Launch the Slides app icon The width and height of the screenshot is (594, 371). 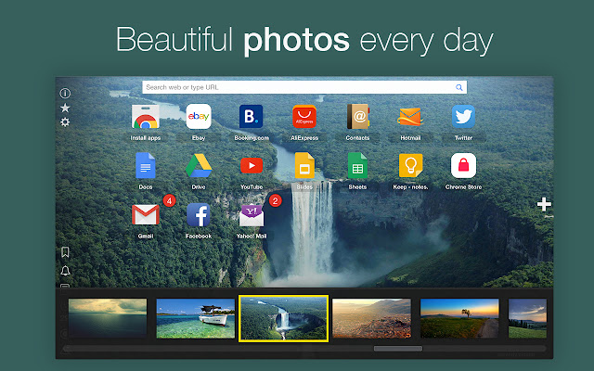[x=304, y=165]
